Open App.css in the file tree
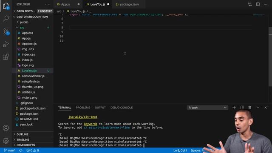This screenshot has height=153, width=272. [27, 33]
